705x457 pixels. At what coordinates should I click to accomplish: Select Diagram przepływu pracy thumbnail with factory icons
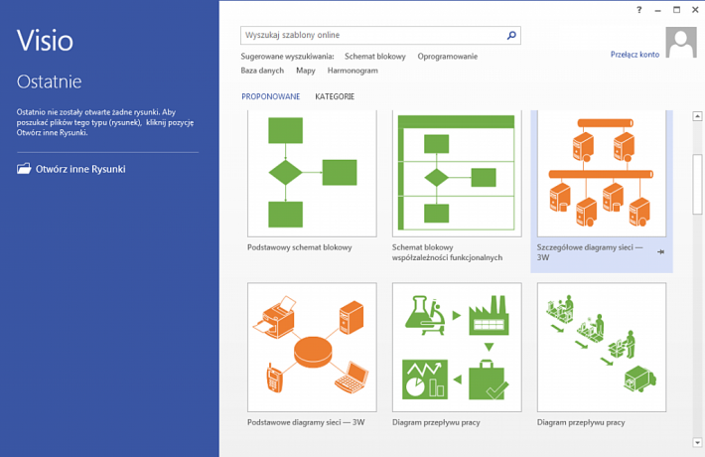point(457,348)
